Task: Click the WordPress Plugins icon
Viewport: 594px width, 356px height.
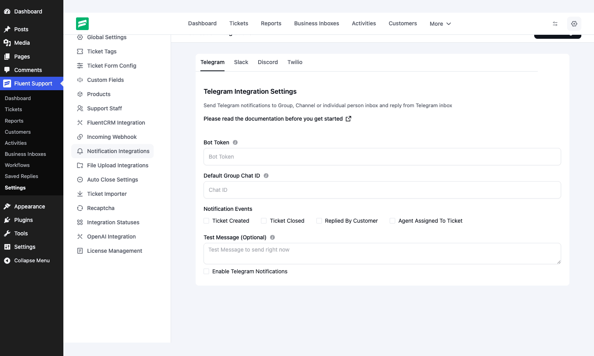Action: tap(7, 220)
